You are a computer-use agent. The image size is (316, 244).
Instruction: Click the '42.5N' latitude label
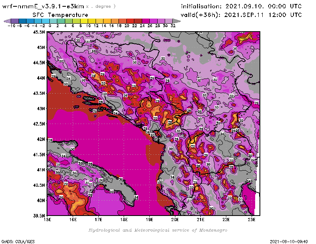tap(39, 124)
